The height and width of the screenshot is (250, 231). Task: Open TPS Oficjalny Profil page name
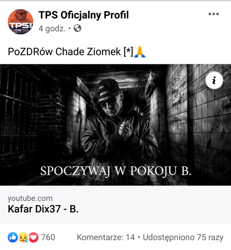tap(84, 15)
